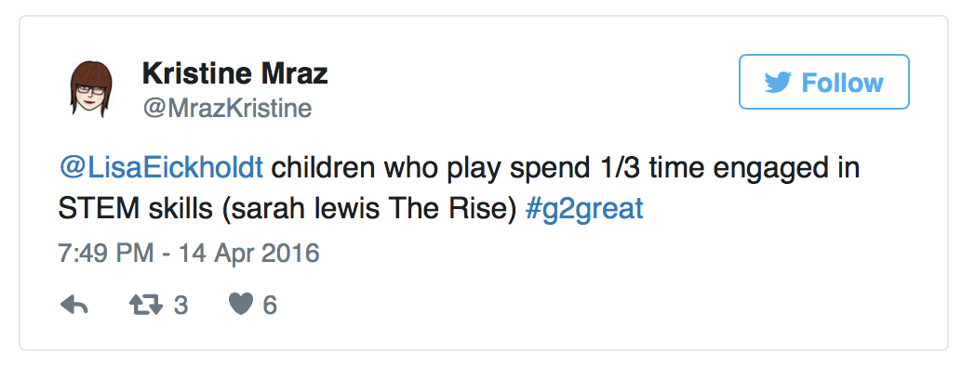
Task: Click the Twitter bird icon in the Follow button
Action: (x=778, y=83)
